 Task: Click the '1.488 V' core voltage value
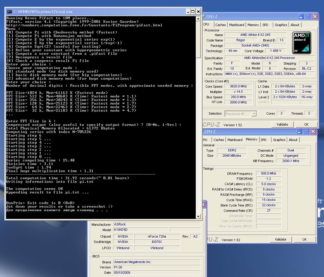276,51
